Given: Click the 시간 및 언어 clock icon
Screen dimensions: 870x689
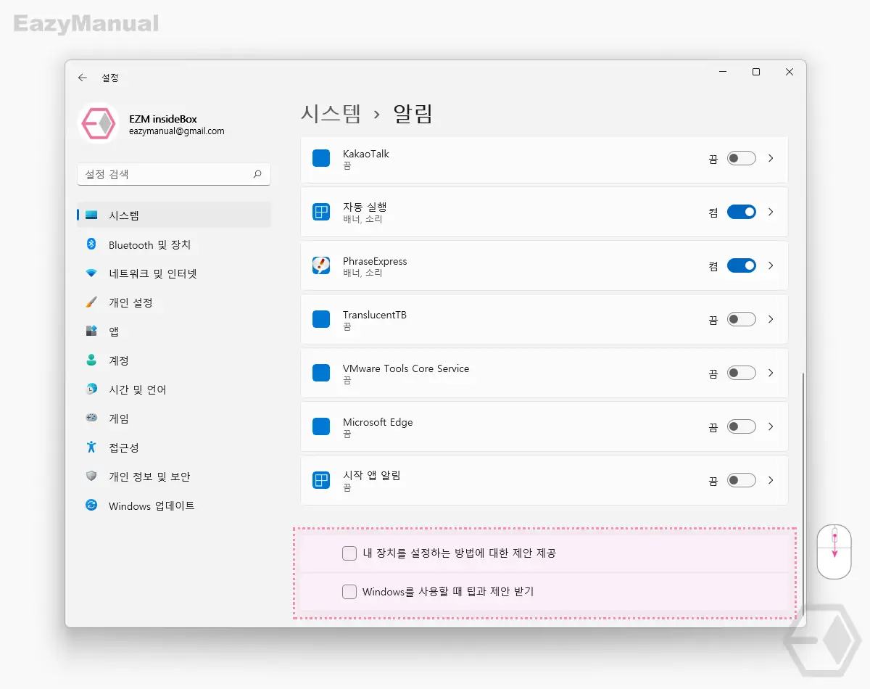Looking at the screenshot, I should 91,389.
